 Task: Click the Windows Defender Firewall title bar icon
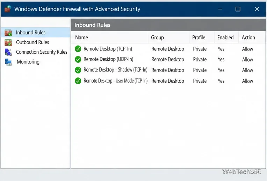[x=8, y=9]
